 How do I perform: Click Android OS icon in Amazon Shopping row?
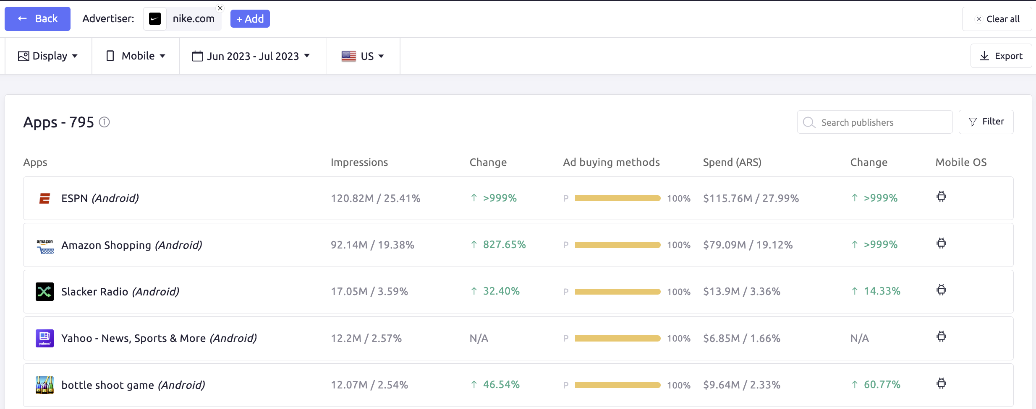(942, 243)
